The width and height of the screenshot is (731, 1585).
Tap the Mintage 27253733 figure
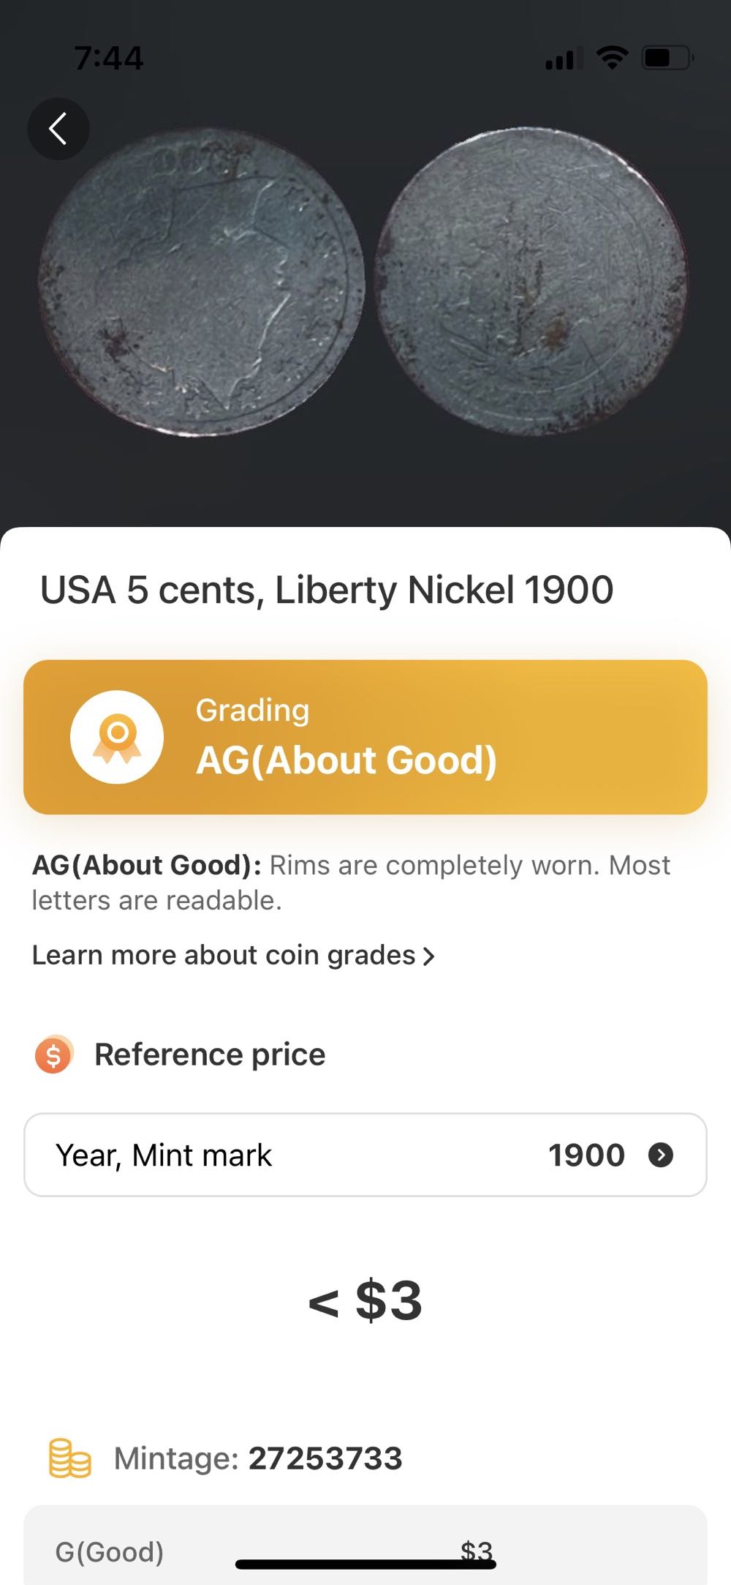325,1458
